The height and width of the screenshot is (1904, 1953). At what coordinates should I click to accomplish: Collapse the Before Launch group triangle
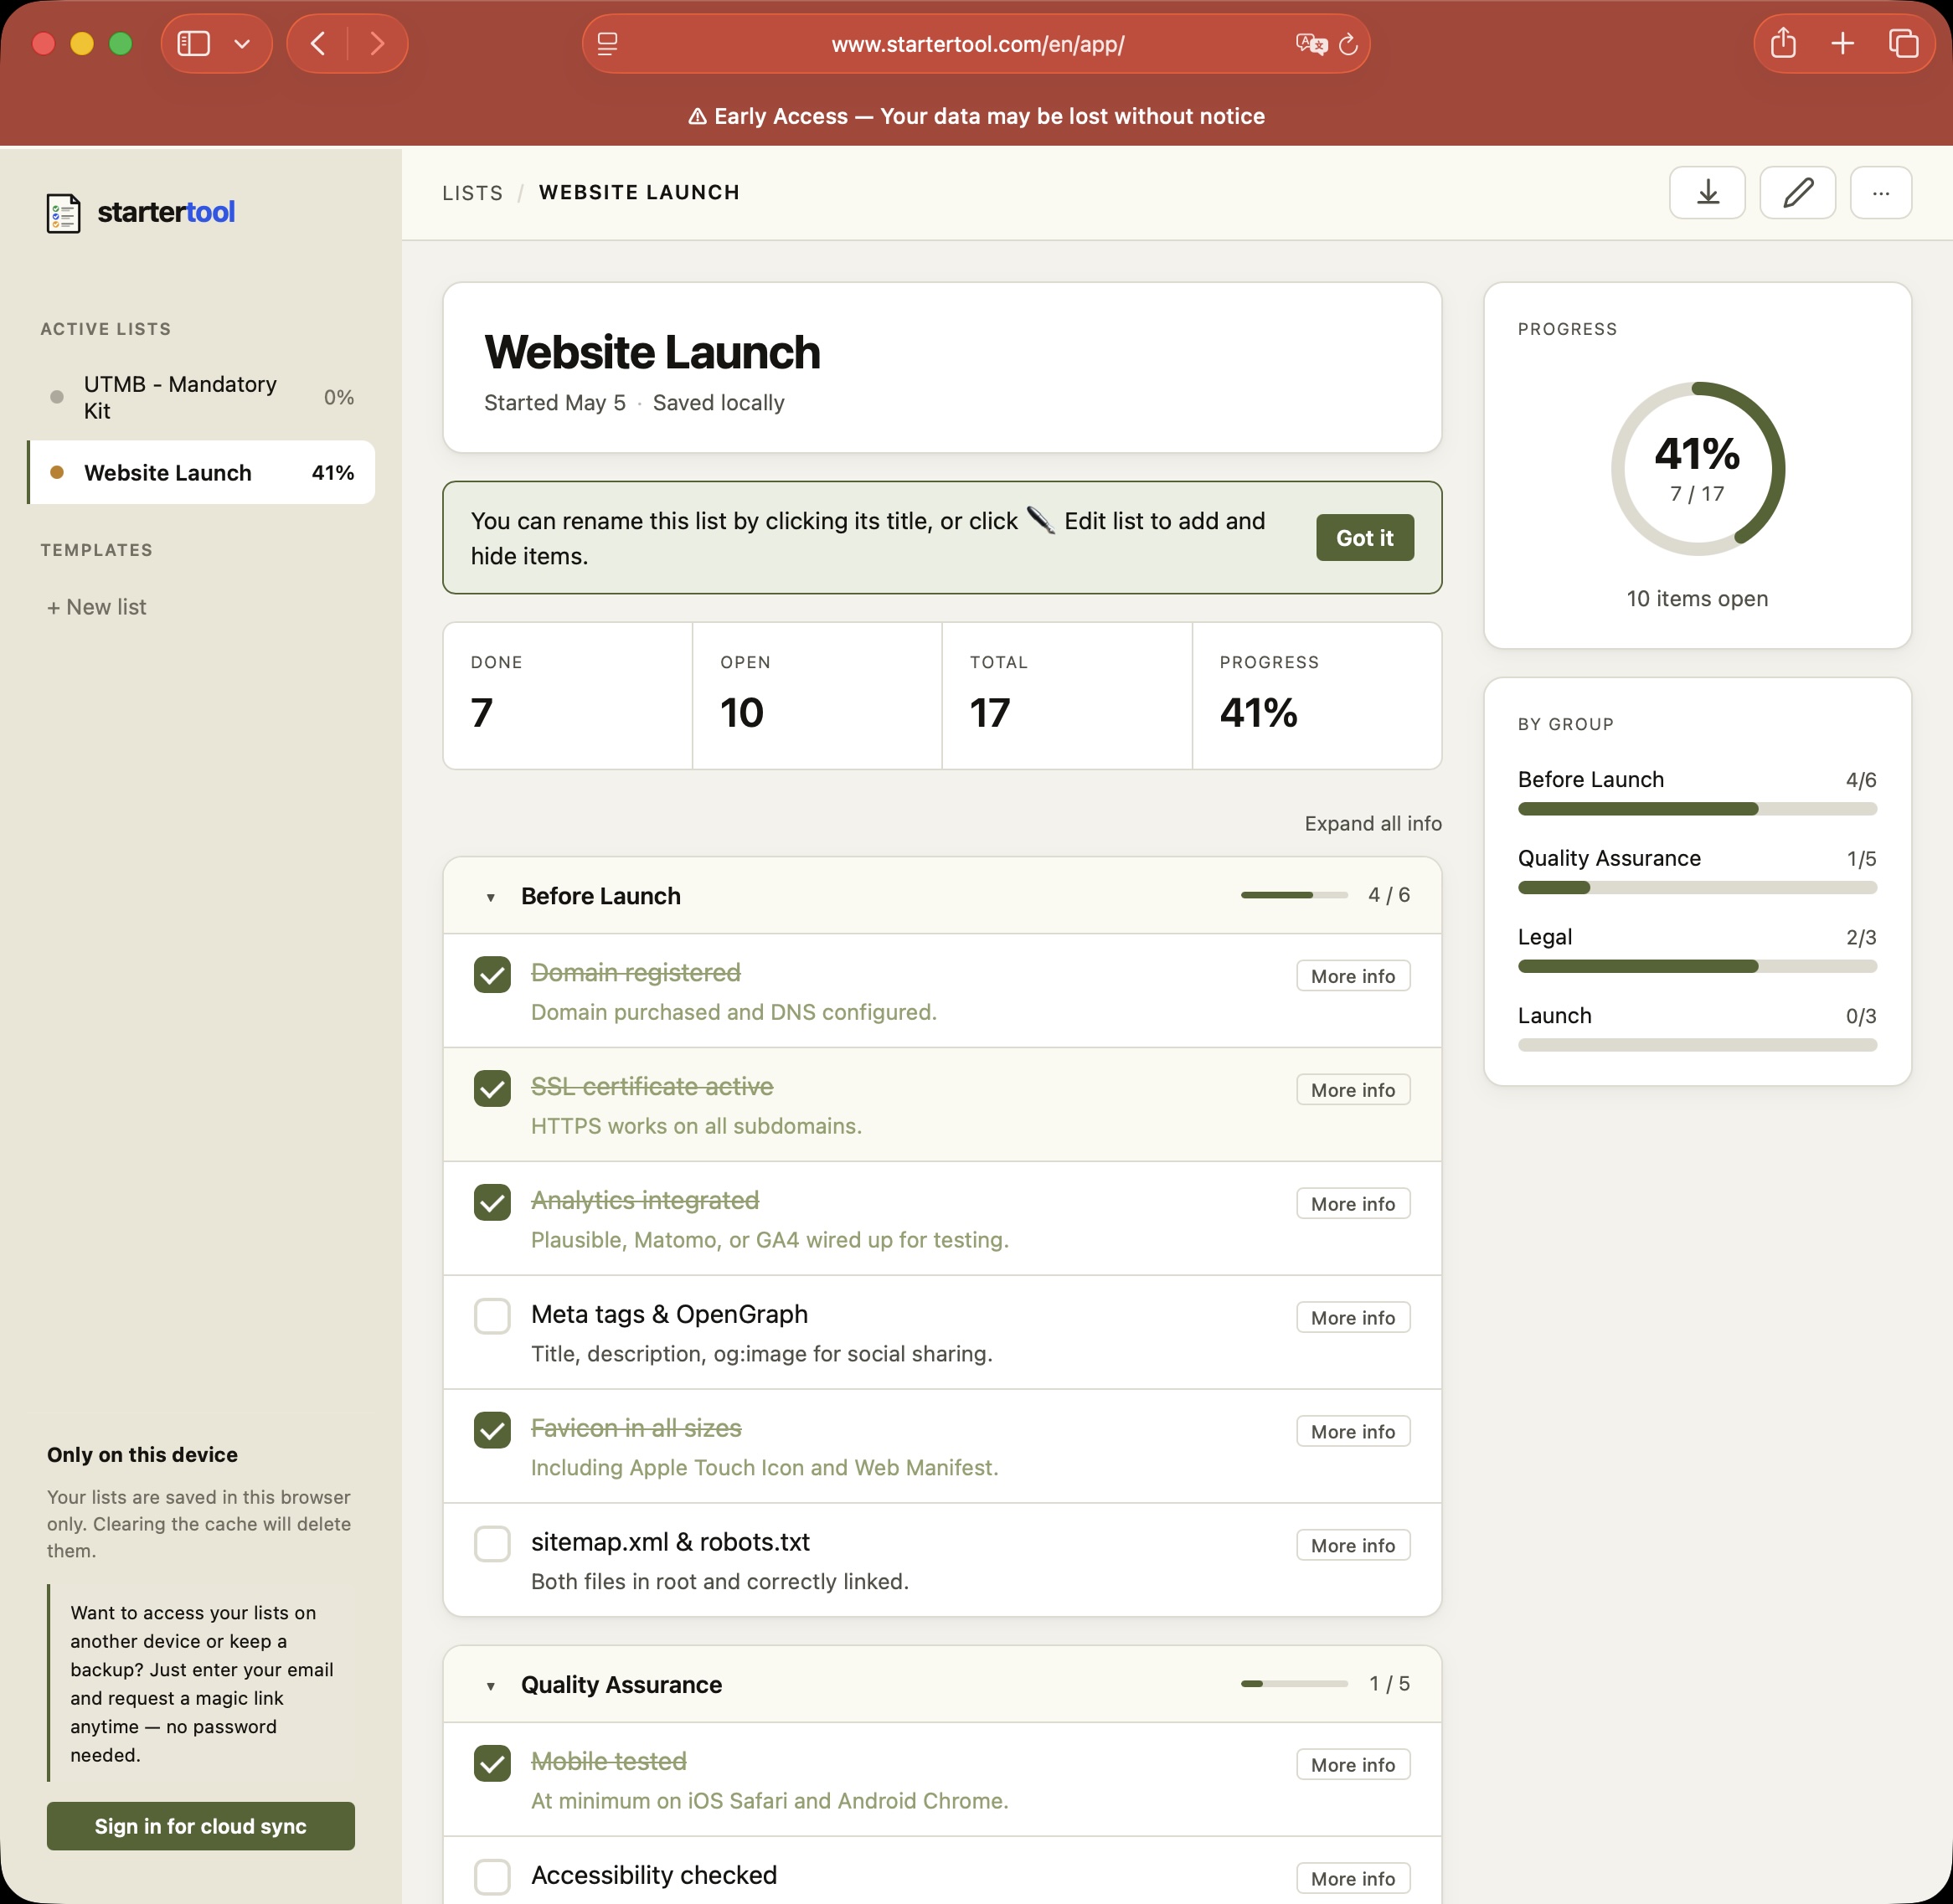pyautogui.click(x=490, y=898)
